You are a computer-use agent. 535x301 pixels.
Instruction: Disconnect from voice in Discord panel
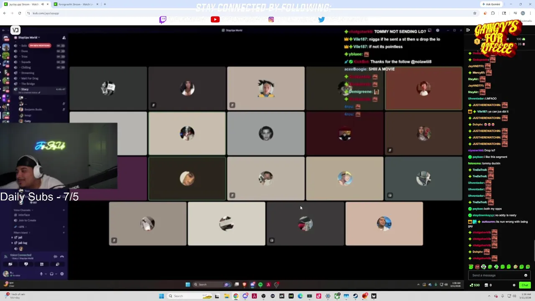[x=62, y=257]
